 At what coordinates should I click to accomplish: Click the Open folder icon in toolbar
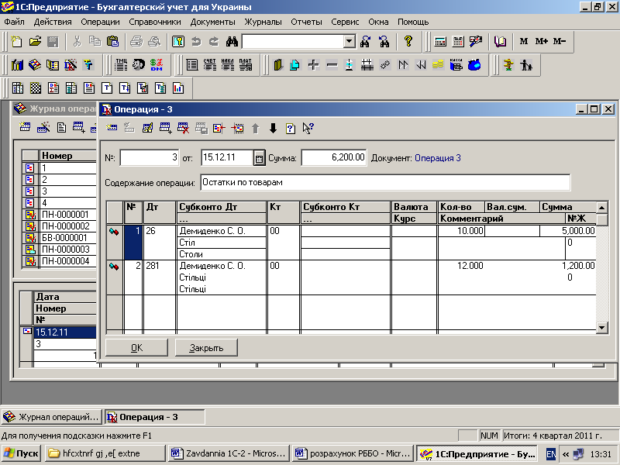35,42
